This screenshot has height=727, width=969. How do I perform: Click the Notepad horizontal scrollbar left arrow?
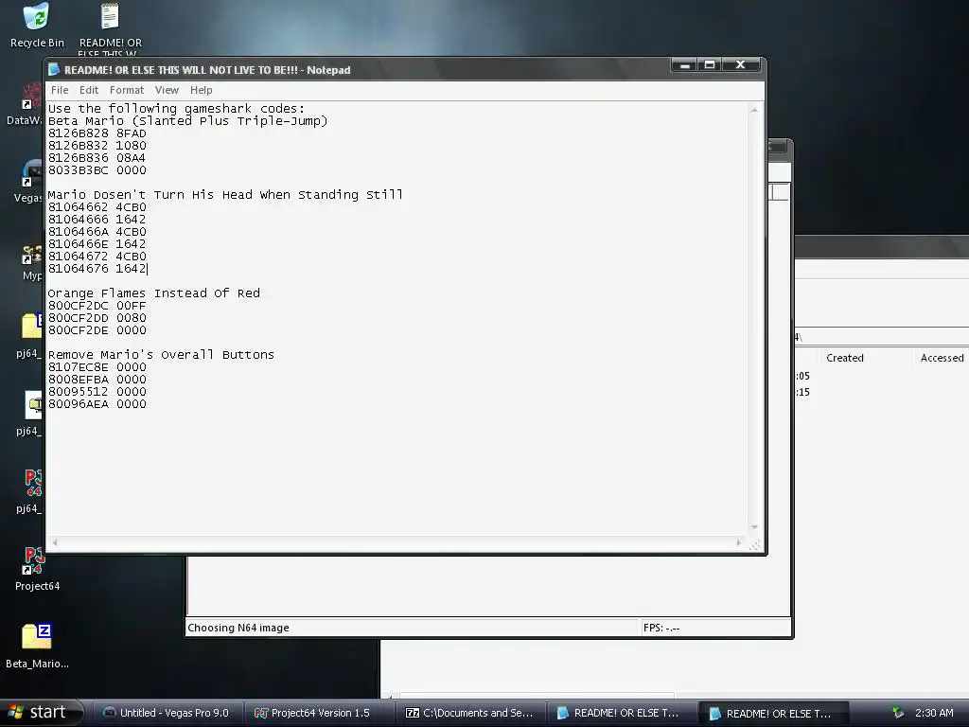point(55,542)
